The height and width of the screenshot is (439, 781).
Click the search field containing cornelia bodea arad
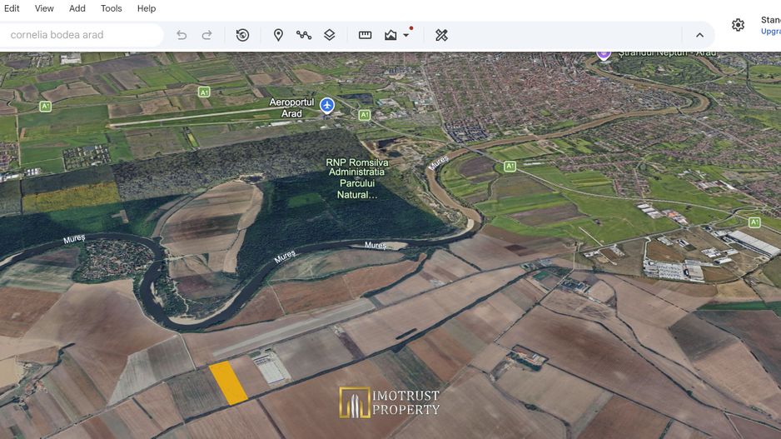tap(80, 35)
